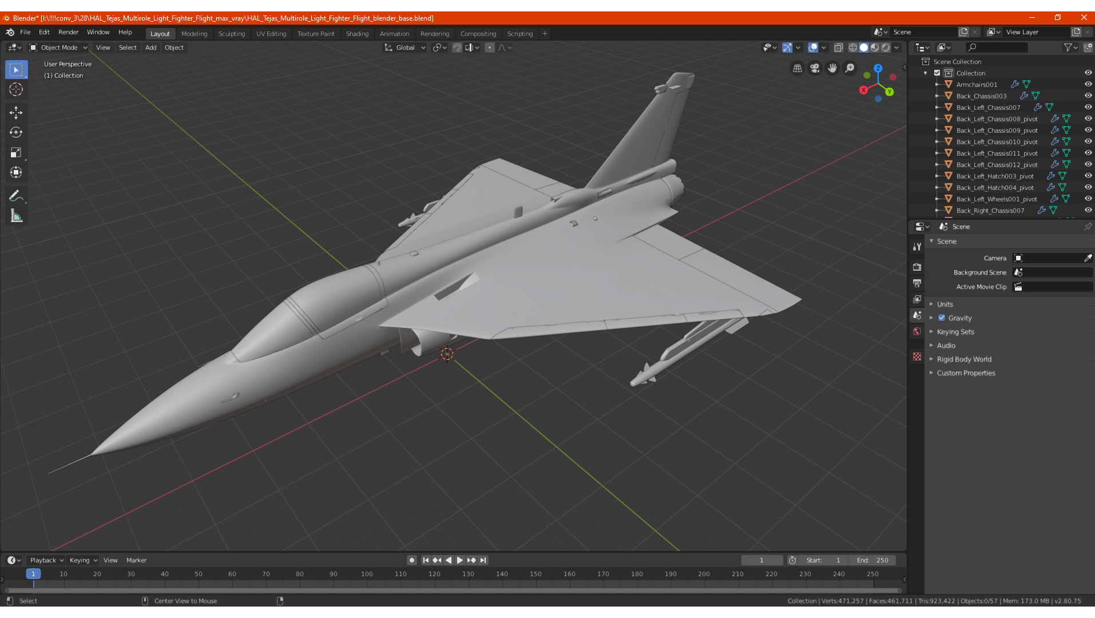The width and height of the screenshot is (1095, 618).
Task: Open the Texture properties tab
Action: point(917,356)
